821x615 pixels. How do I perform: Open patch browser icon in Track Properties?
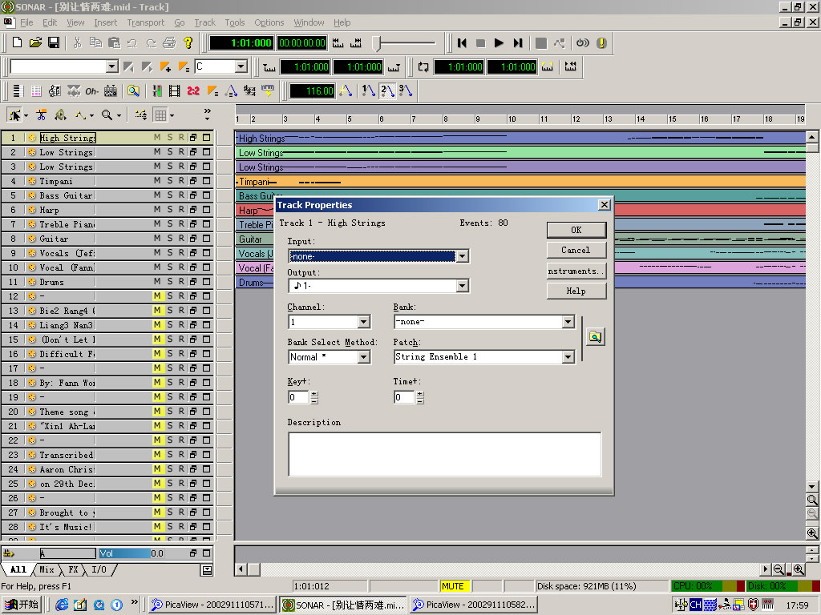pyautogui.click(x=596, y=336)
